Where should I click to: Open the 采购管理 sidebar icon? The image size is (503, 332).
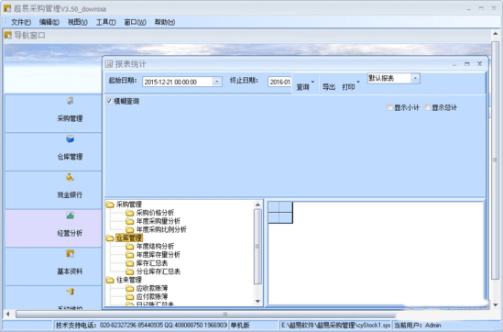coord(70,101)
